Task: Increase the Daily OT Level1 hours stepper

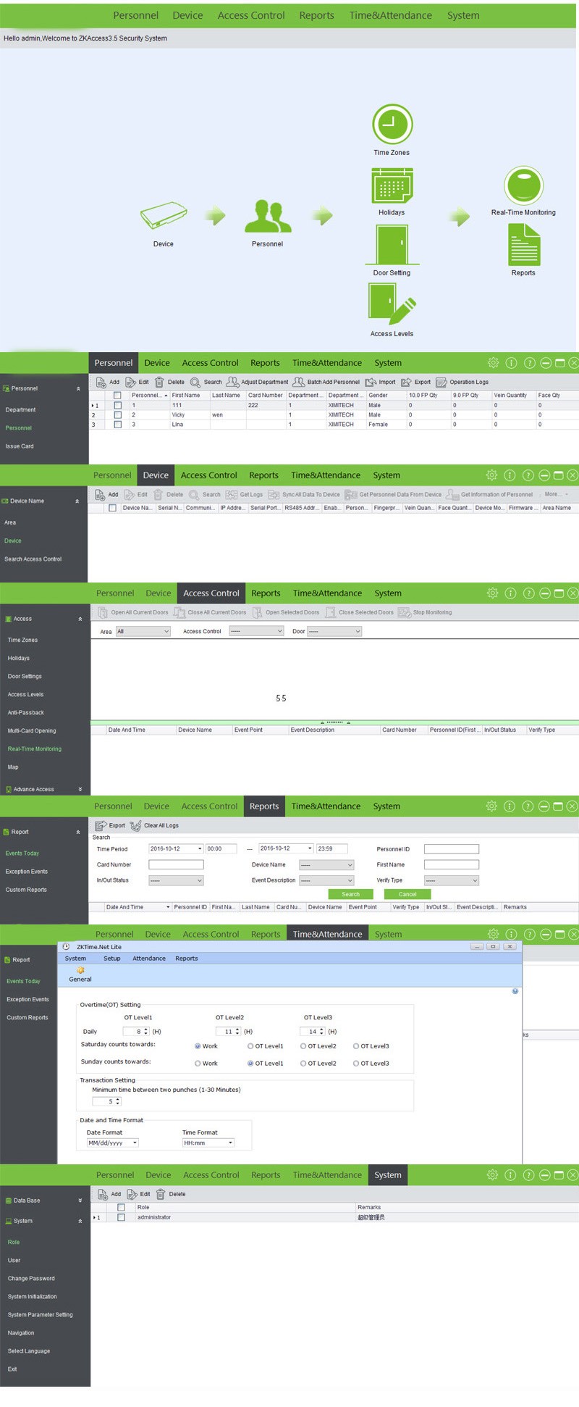Action: coord(146,1030)
